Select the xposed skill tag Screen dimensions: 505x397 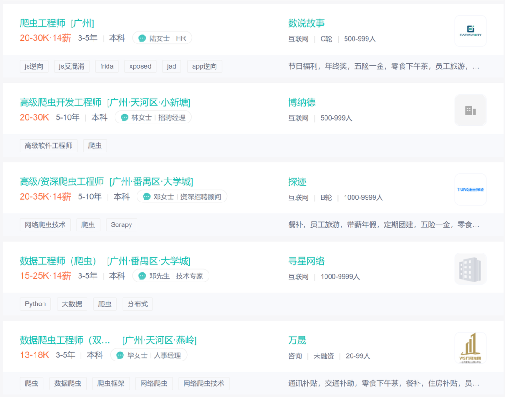pos(140,66)
